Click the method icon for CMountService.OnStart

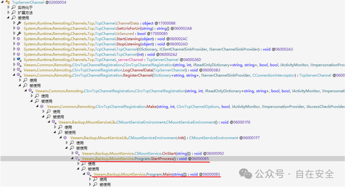[77, 153]
